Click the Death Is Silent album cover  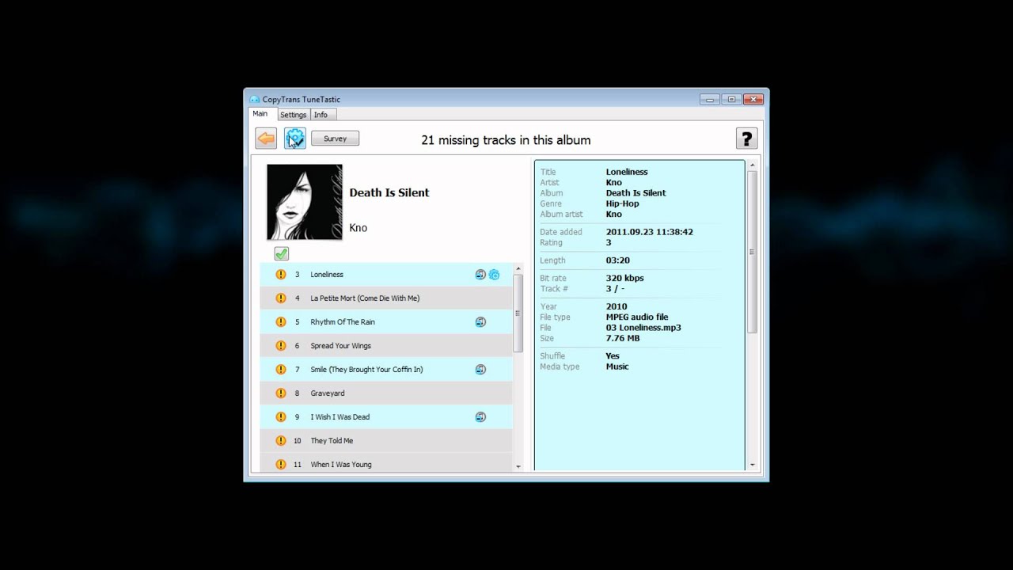[x=305, y=202]
